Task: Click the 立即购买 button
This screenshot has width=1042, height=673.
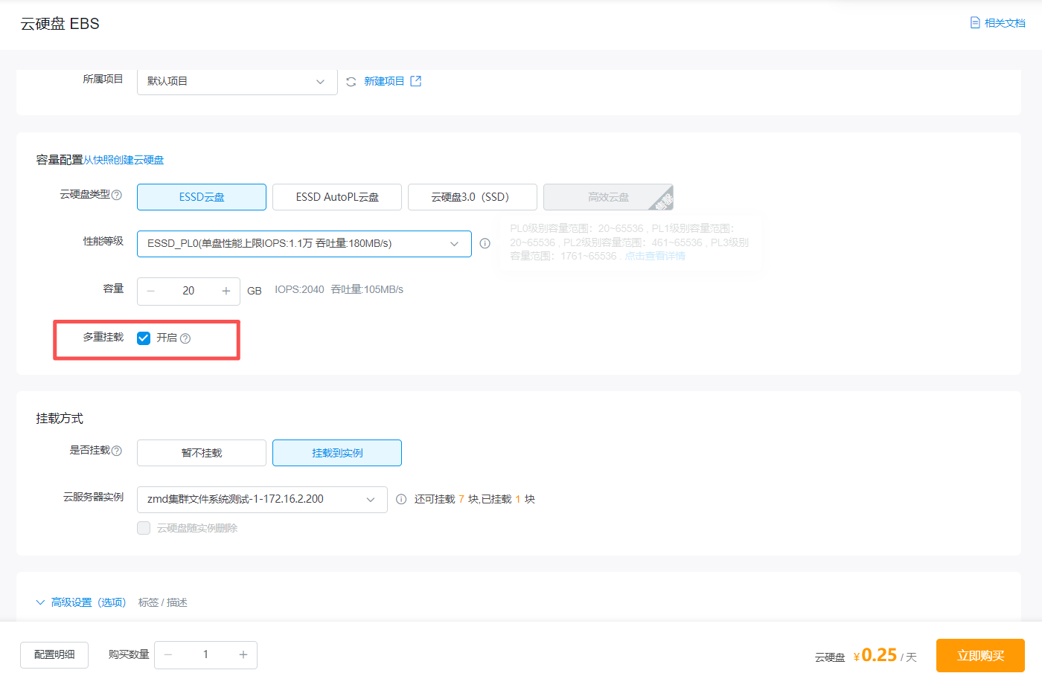Action: pos(980,656)
